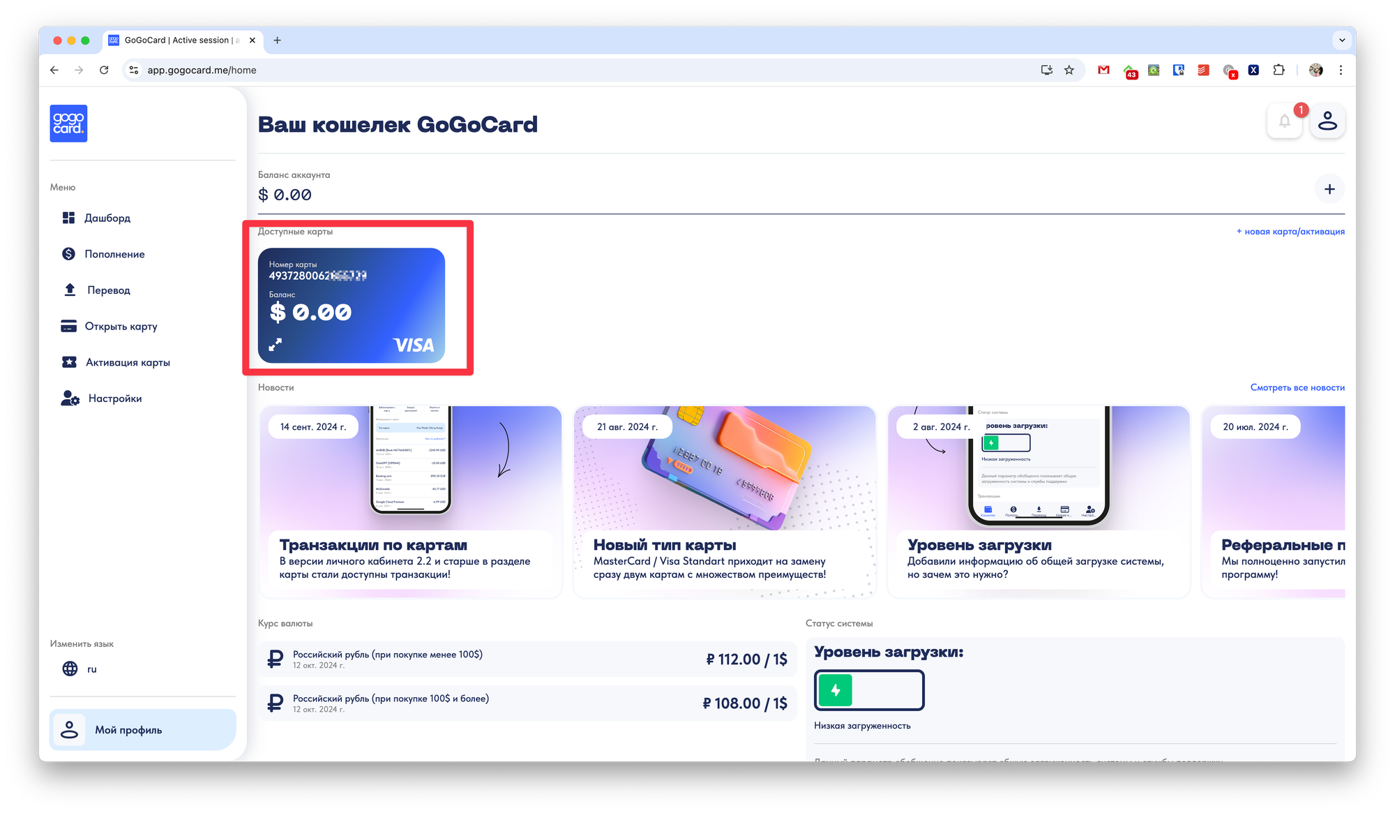Open the user profile icon top right
Screen dimensions: 1395x813
pyautogui.click(x=1327, y=121)
